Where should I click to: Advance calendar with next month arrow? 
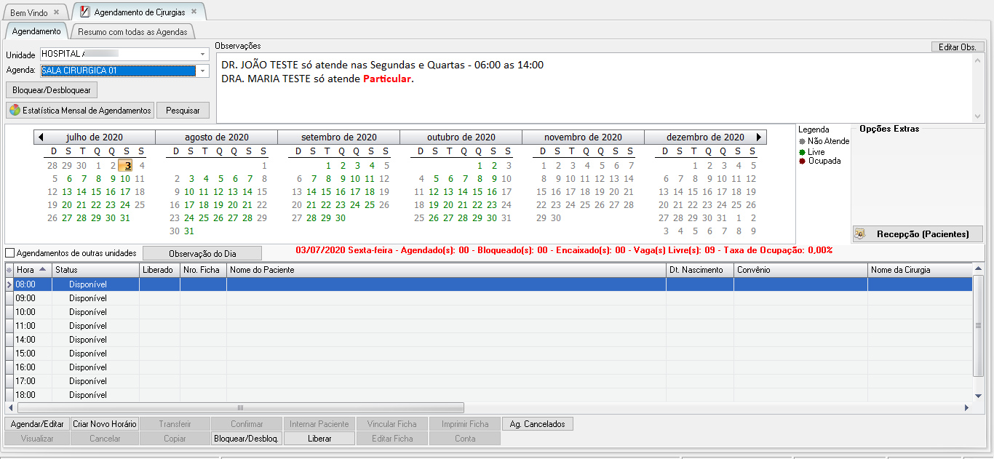coord(760,137)
